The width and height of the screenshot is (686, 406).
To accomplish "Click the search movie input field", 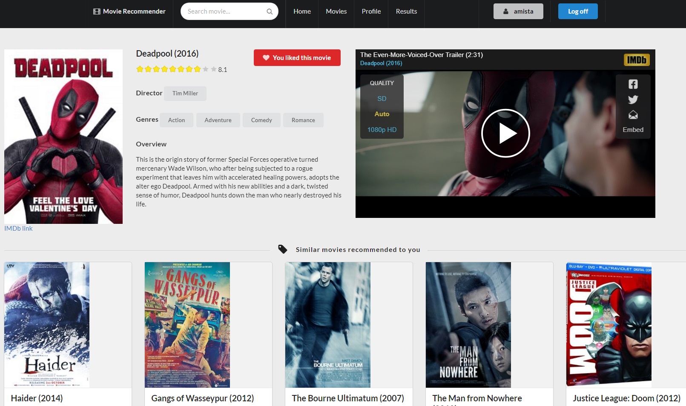I will [x=230, y=11].
